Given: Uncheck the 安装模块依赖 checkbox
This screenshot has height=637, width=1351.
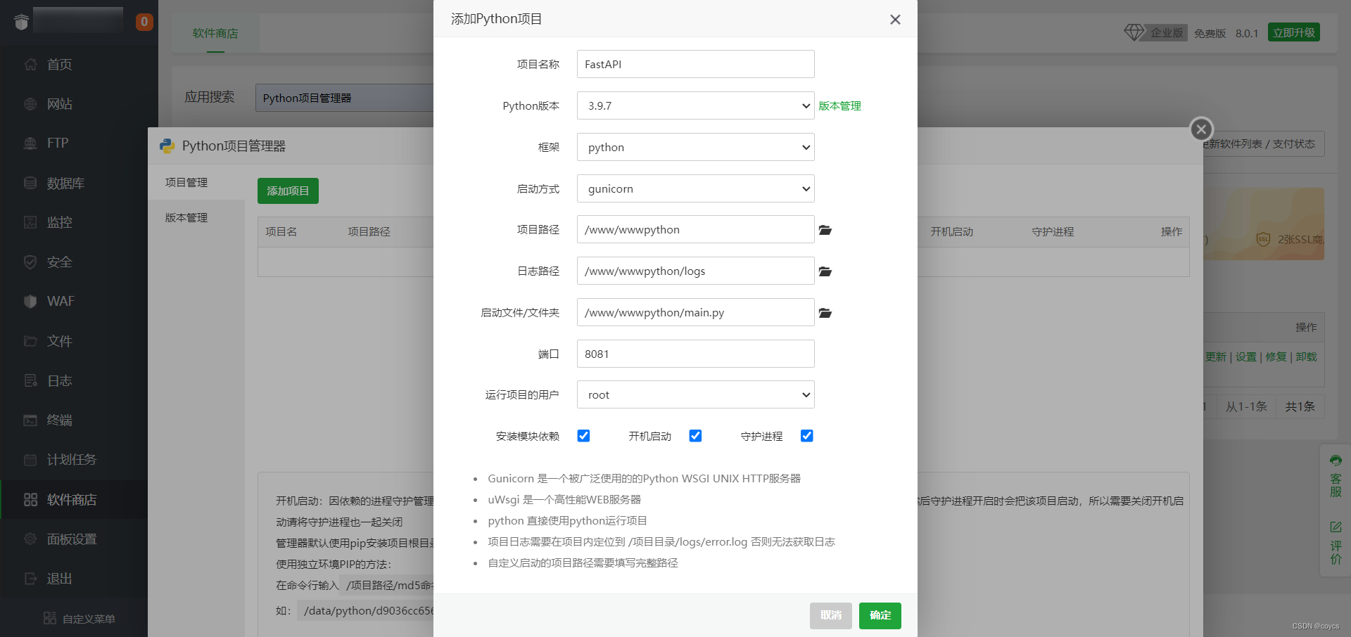Looking at the screenshot, I should 583,436.
